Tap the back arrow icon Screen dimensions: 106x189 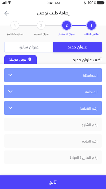[x=7, y=13]
